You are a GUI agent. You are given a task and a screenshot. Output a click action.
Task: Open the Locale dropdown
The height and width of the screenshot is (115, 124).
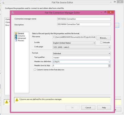pyautogui.click(x=94, y=43)
